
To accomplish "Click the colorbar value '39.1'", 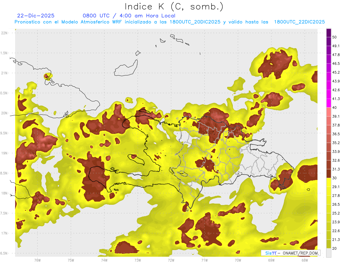I will click(336, 116).
